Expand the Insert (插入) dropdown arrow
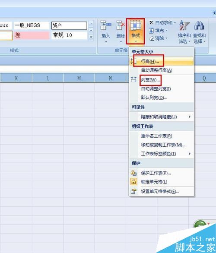Screen dimensions: 216x253 pyautogui.click(x=106, y=41)
